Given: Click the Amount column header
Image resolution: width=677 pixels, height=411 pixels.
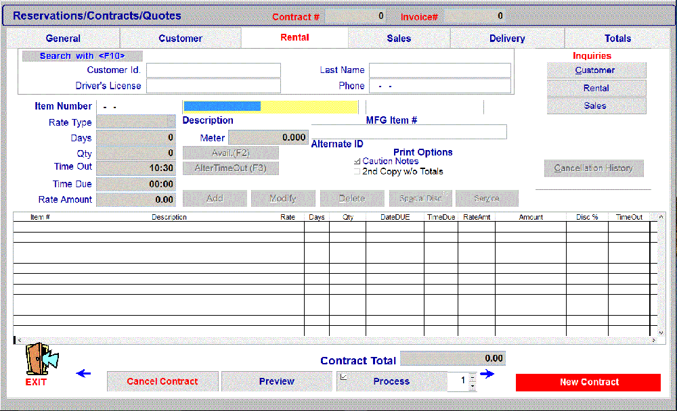Looking at the screenshot, I should click(531, 218).
